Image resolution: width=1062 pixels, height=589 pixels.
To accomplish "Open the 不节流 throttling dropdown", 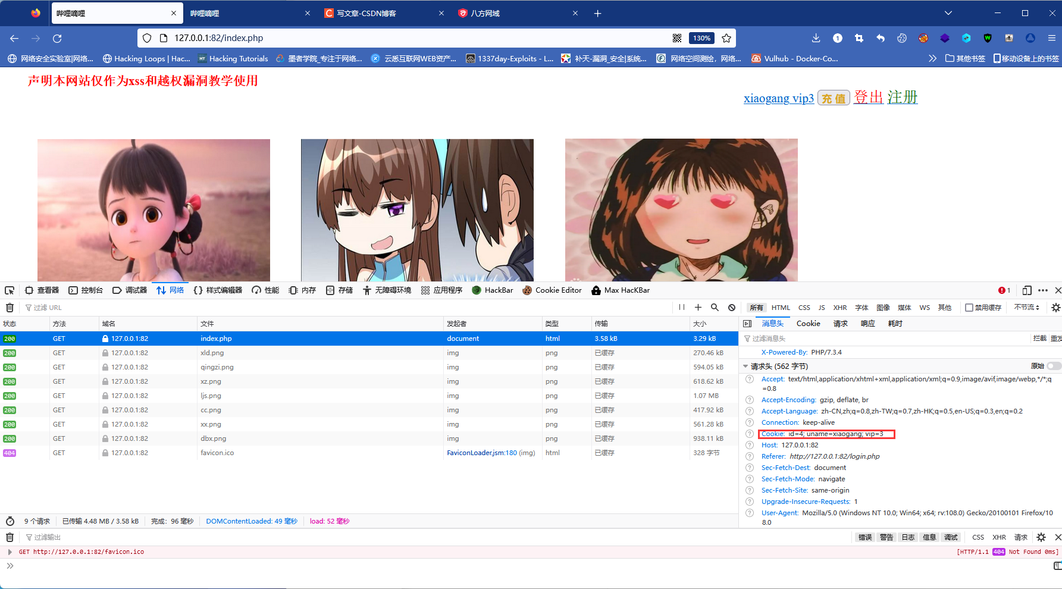I will 1026,308.
